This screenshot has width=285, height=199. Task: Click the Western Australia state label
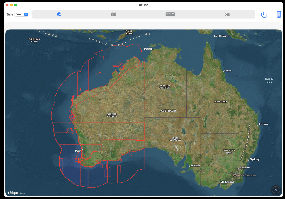click(x=112, y=115)
